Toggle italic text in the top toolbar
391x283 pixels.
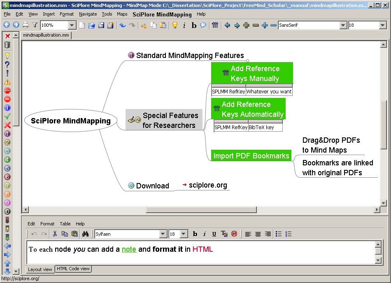(x=184, y=25)
